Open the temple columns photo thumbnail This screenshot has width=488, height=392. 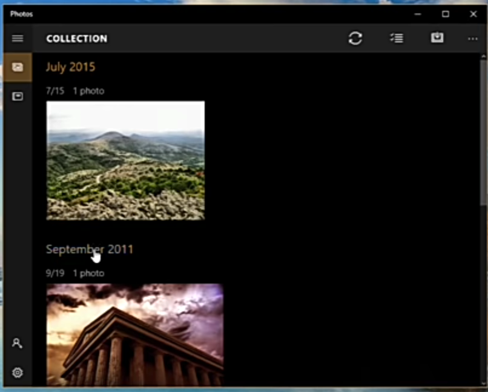click(135, 334)
